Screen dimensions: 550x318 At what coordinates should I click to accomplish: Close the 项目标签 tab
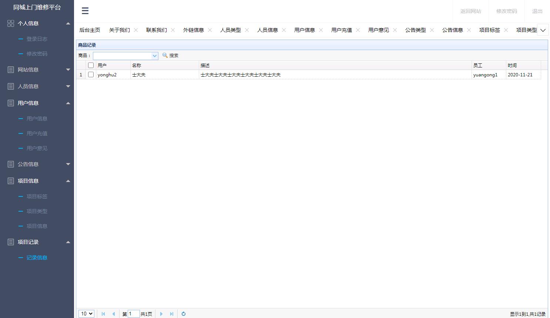point(506,30)
